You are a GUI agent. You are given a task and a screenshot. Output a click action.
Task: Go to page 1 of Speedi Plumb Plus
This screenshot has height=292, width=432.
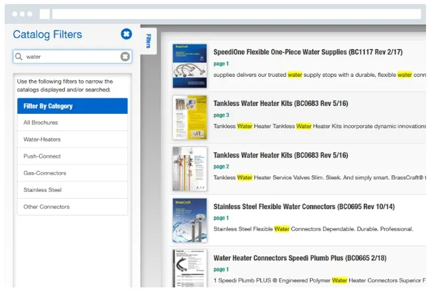click(x=221, y=269)
